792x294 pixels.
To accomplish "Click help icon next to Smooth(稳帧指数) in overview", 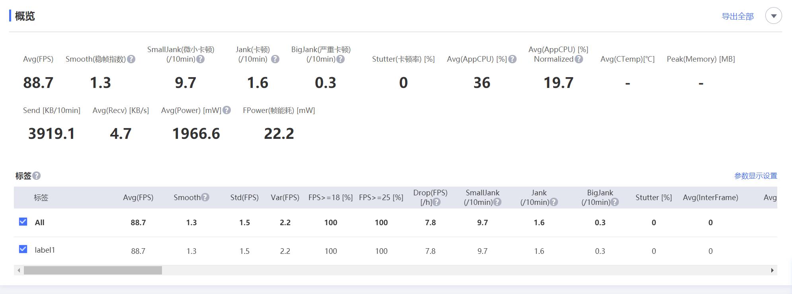I will [x=131, y=59].
